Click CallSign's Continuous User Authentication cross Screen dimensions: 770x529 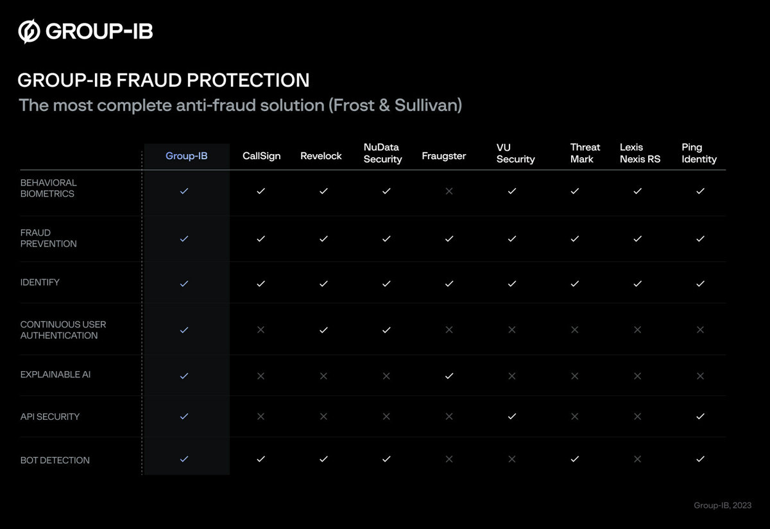click(261, 329)
